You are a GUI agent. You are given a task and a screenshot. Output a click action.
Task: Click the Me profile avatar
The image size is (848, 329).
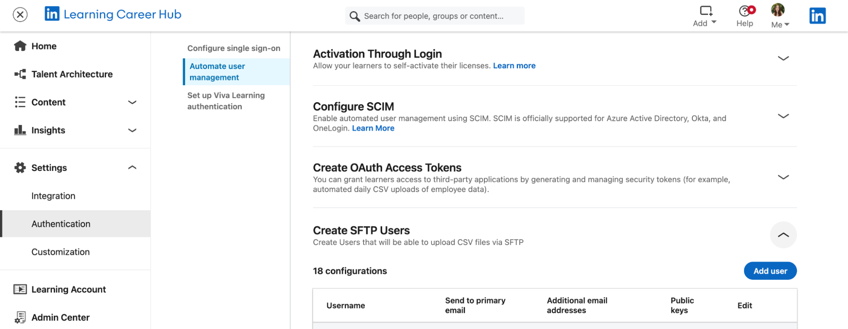click(778, 10)
